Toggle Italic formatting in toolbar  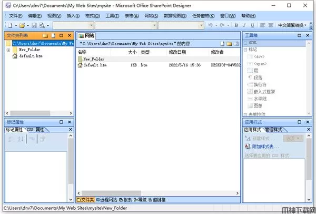click(x=244, y=25)
